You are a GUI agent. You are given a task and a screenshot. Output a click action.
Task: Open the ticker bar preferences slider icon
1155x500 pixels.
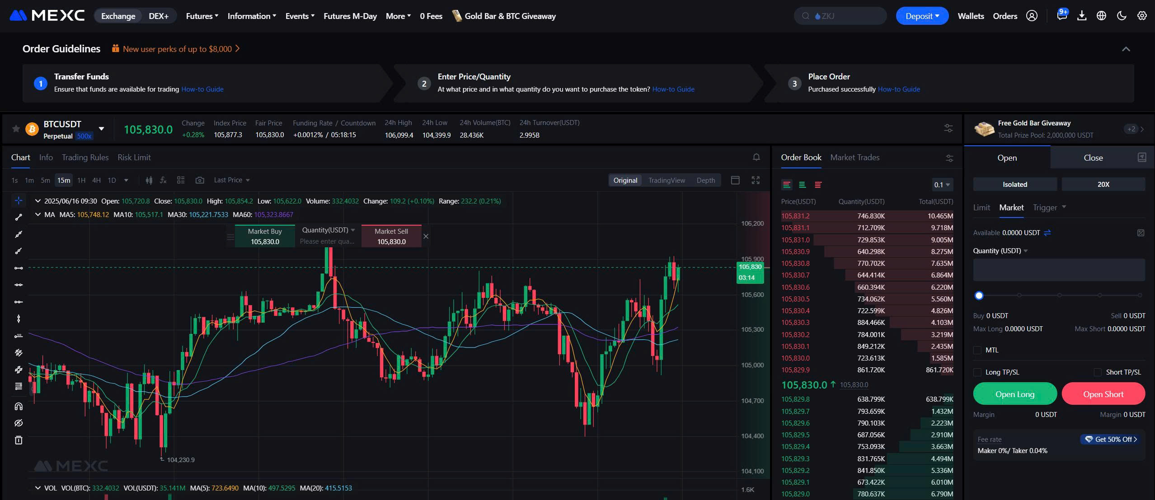[x=948, y=129]
